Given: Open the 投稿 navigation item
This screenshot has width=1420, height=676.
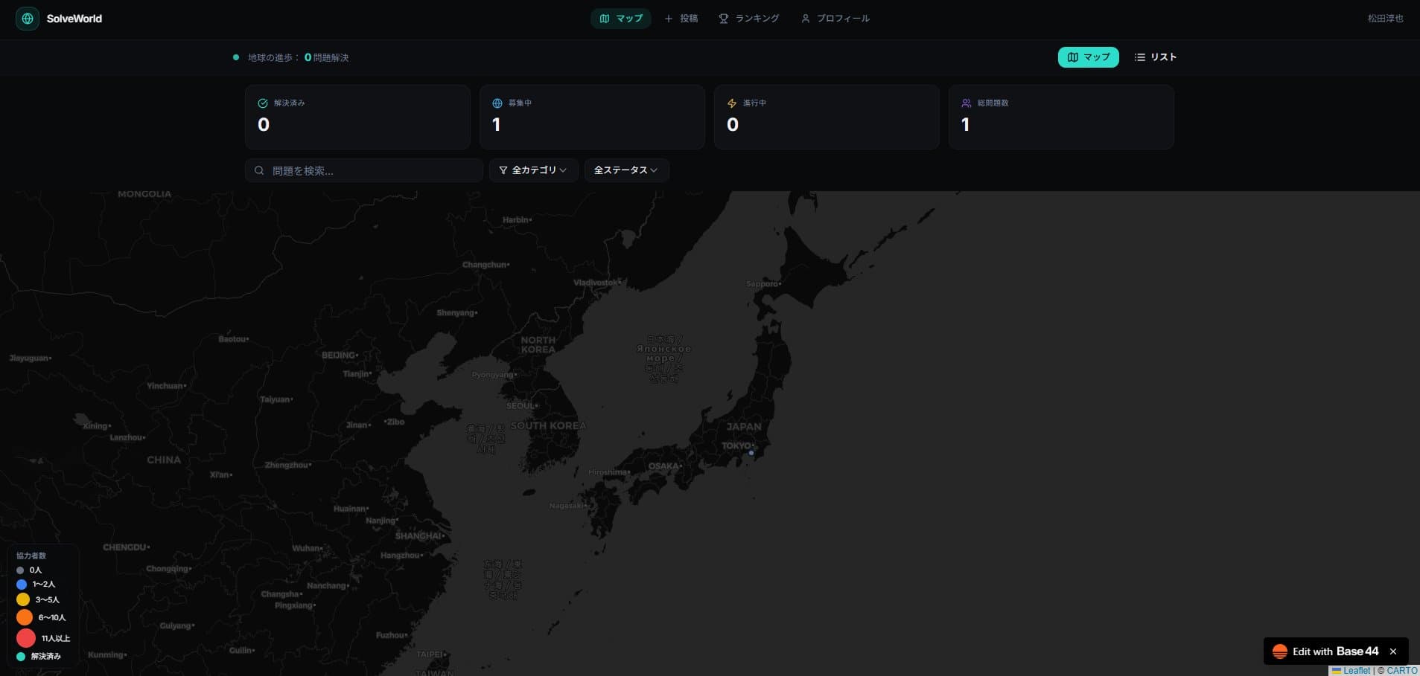Looking at the screenshot, I should pyautogui.click(x=681, y=19).
